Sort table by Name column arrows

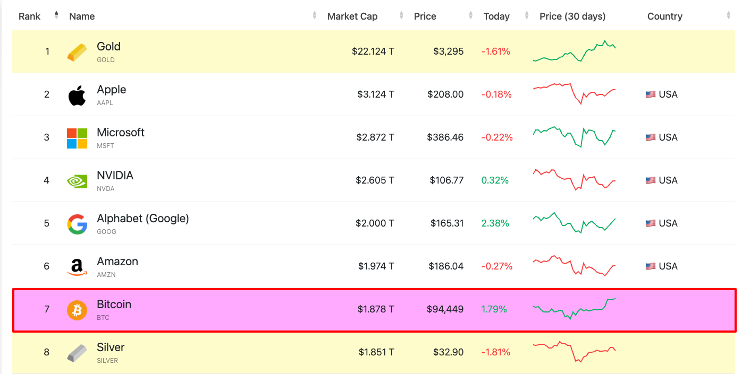[x=315, y=16]
